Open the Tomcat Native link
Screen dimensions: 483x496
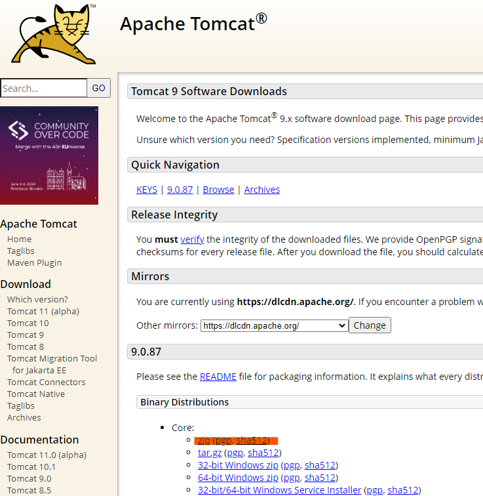point(36,394)
